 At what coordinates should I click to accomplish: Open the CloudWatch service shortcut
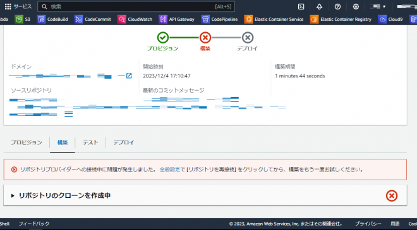135,20
